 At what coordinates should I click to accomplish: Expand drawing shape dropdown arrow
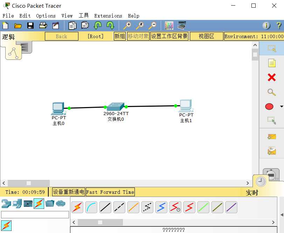[282, 106]
